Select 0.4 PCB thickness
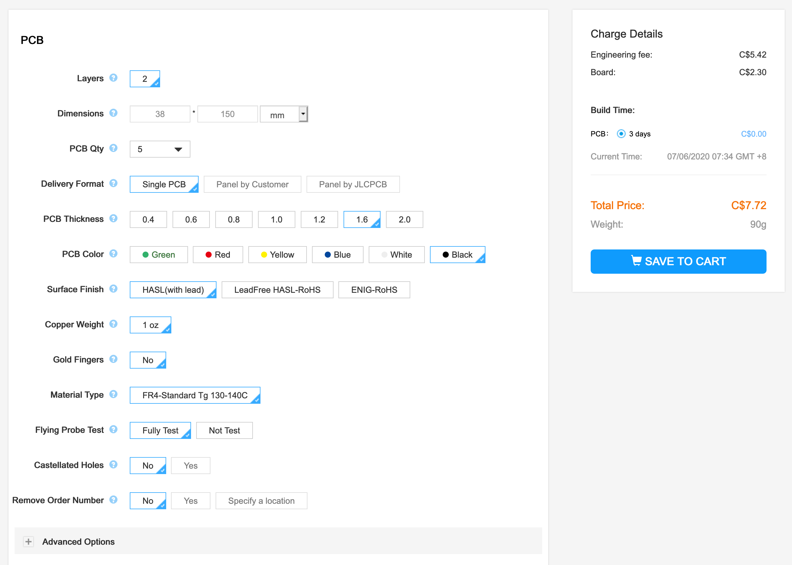 coord(148,219)
